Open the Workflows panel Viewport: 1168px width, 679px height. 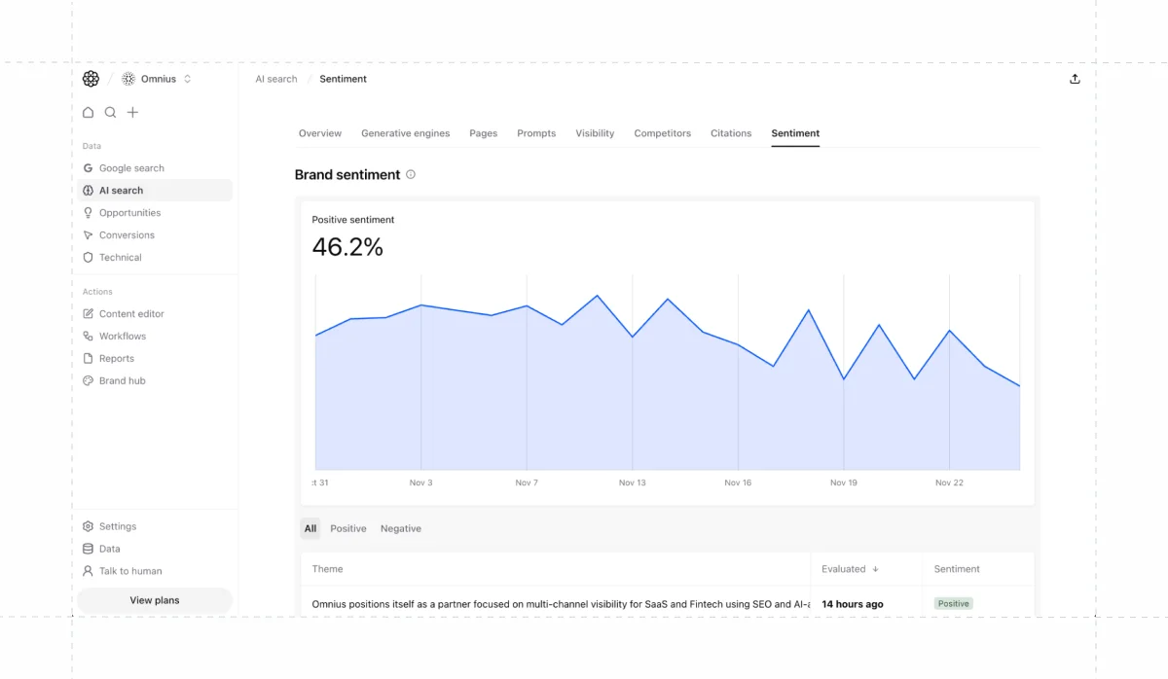point(120,336)
